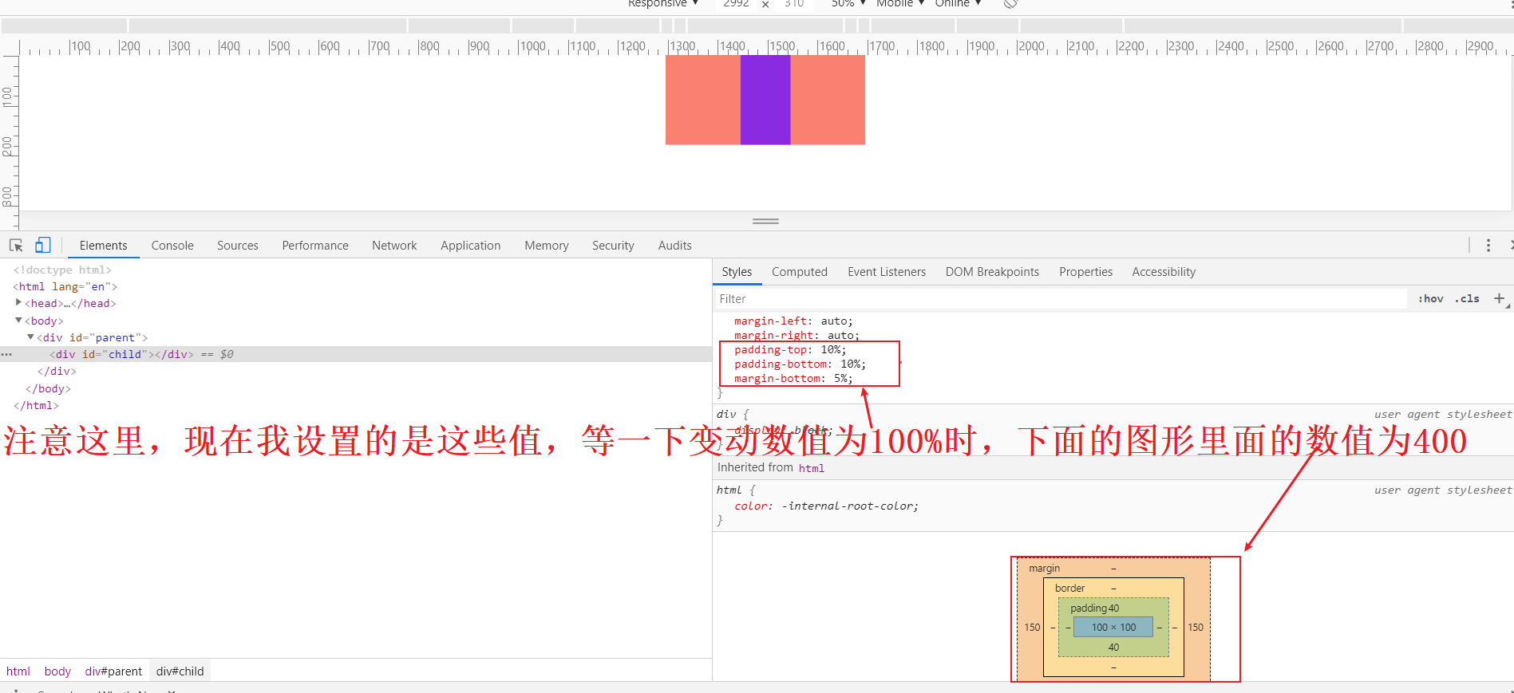Open the Security tab
This screenshot has width=1514, height=693.
tap(613, 246)
